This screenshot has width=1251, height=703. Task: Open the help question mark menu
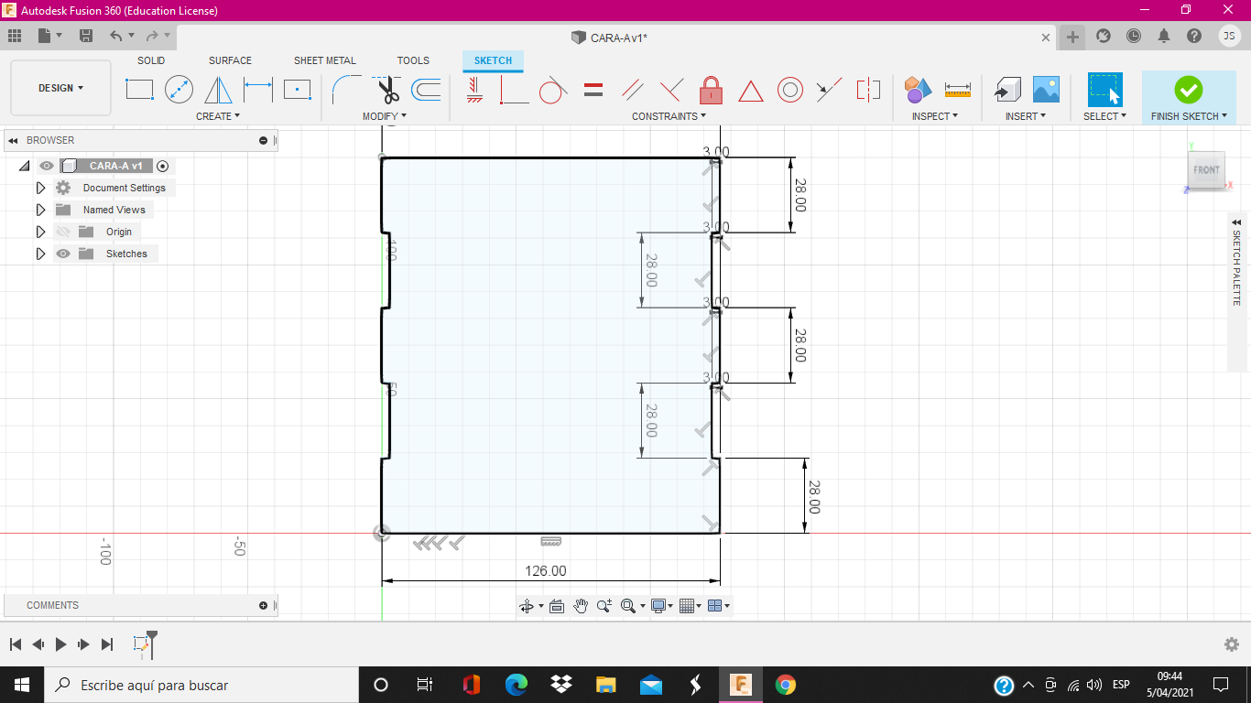(x=1194, y=36)
